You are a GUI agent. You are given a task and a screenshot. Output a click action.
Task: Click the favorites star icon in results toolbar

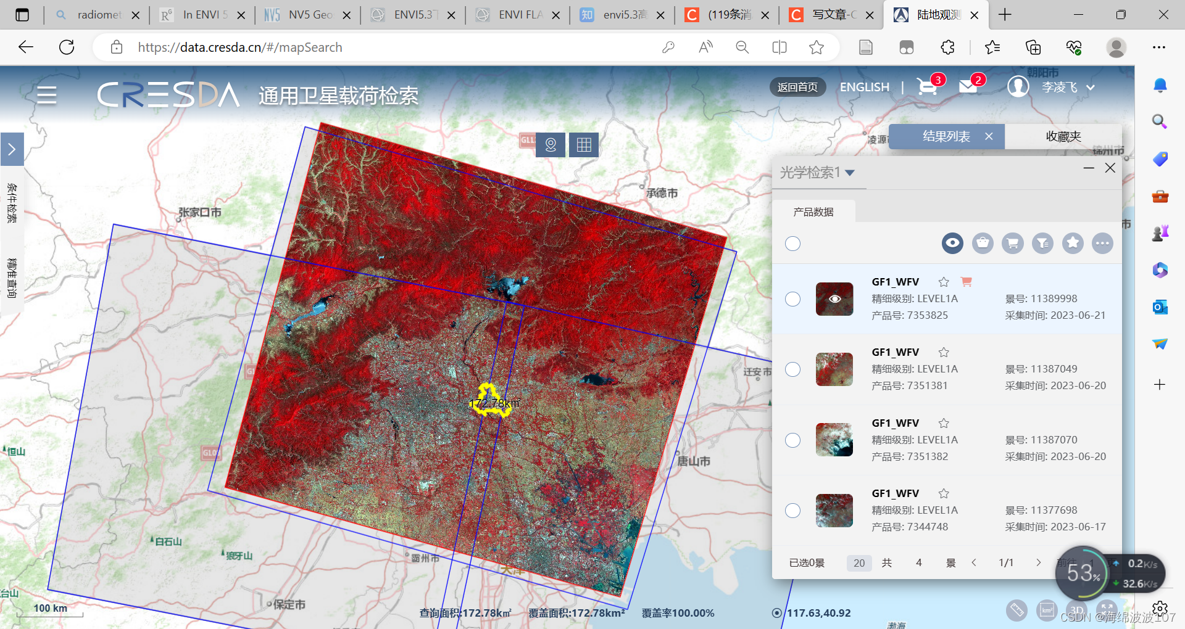coord(1073,244)
